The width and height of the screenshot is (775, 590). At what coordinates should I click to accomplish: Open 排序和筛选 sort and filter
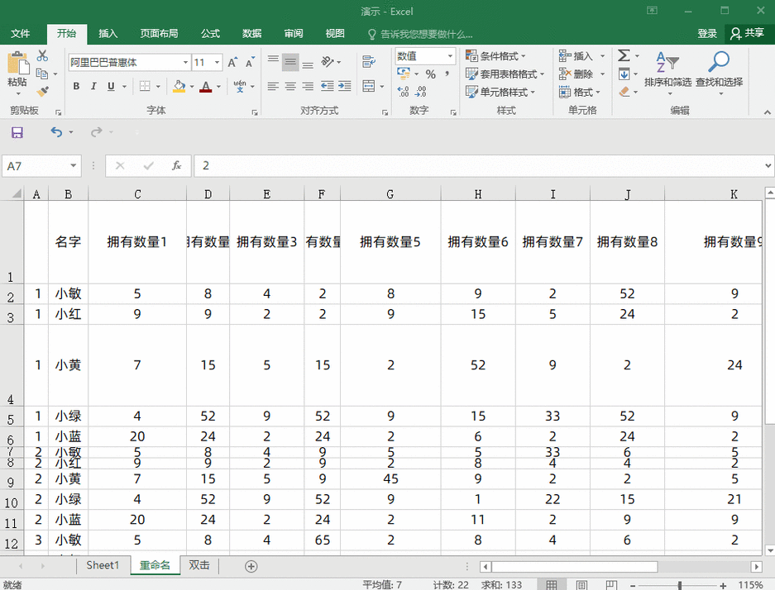pyautogui.click(x=667, y=73)
